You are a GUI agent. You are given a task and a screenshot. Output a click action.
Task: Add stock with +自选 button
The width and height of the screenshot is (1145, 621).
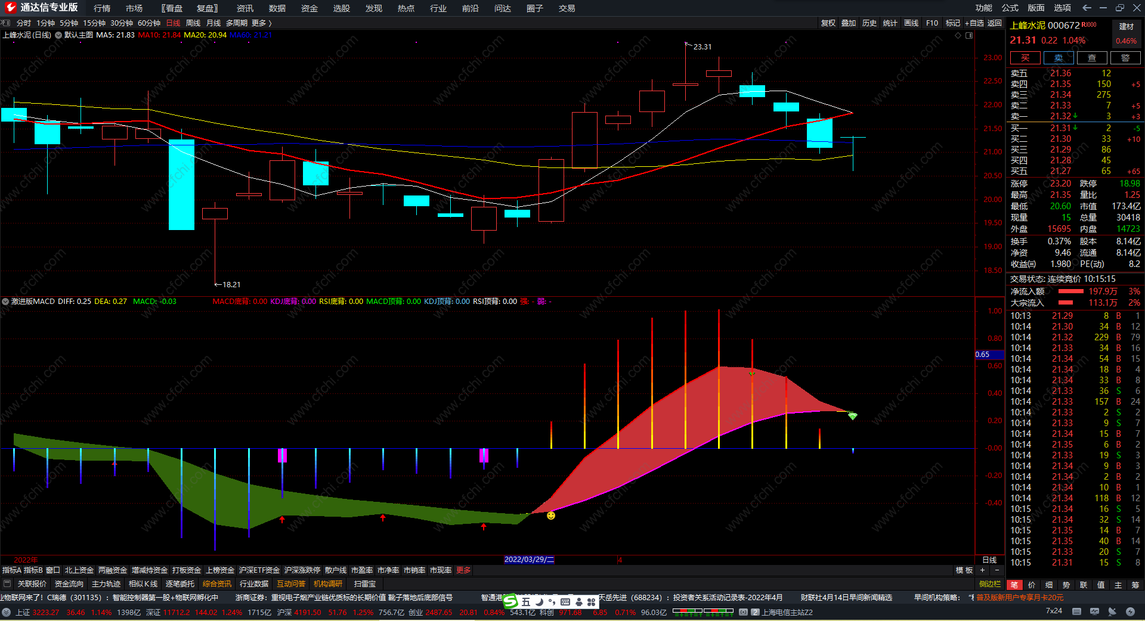[974, 23]
